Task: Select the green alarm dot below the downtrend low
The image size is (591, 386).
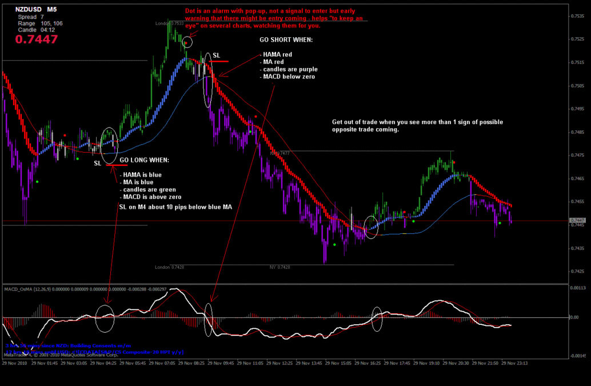Action: pyautogui.click(x=334, y=244)
